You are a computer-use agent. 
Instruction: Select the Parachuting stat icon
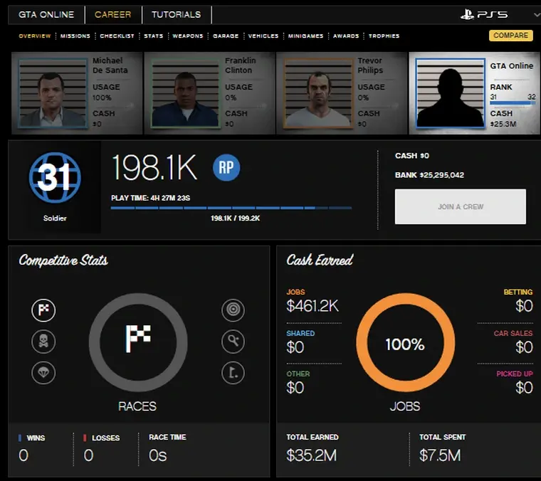(x=43, y=372)
